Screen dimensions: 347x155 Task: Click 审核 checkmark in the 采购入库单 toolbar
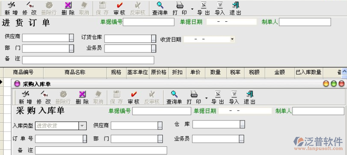click(134, 97)
